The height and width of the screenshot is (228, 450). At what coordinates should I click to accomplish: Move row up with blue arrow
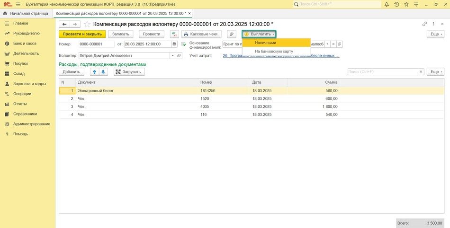94,72
